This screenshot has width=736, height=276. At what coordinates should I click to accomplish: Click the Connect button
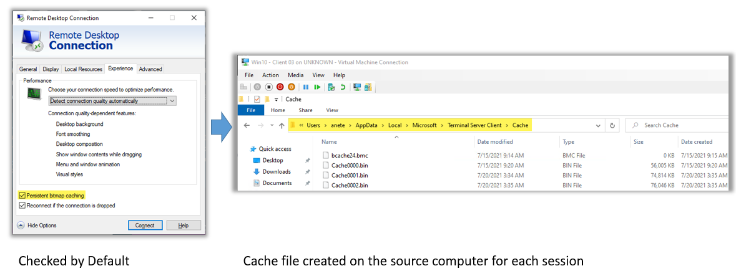click(145, 226)
